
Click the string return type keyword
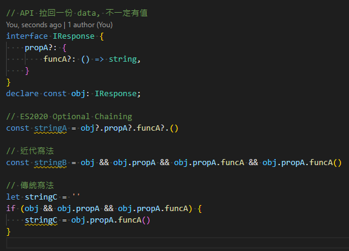coord(123,59)
